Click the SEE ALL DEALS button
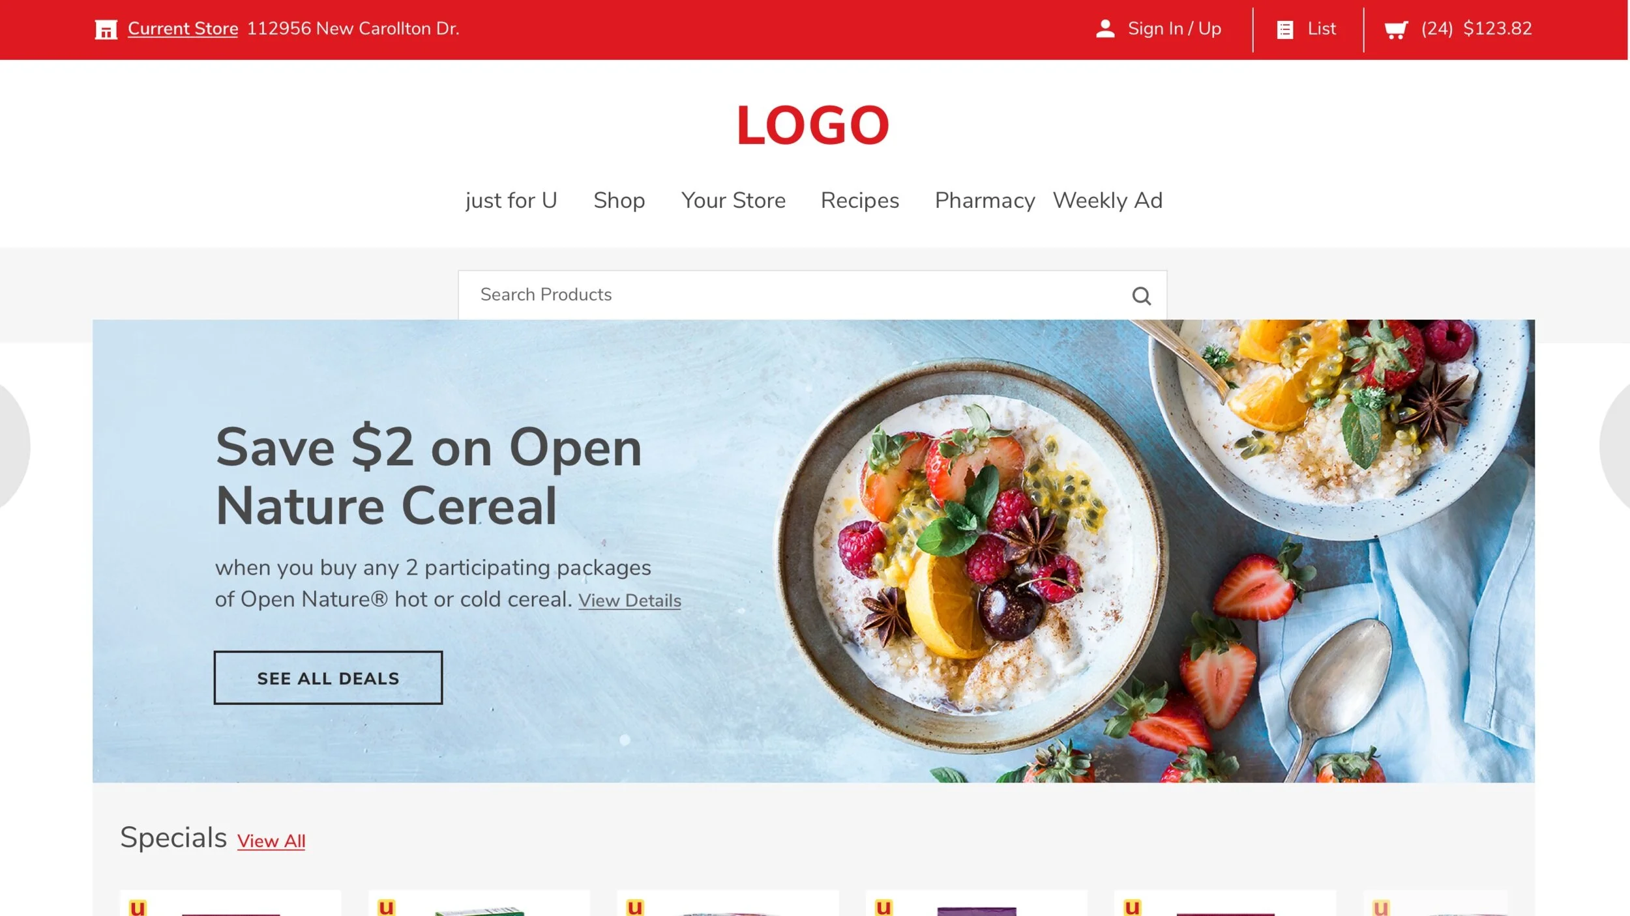Image resolution: width=1630 pixels, height=916 pixels. [x=328, y=678]
